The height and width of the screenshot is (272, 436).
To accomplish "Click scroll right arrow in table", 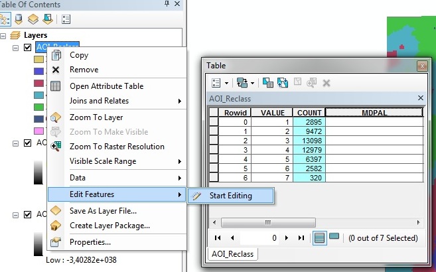I will coord(419,222).
